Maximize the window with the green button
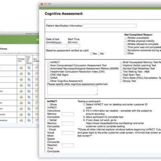 tap(50, 4)
